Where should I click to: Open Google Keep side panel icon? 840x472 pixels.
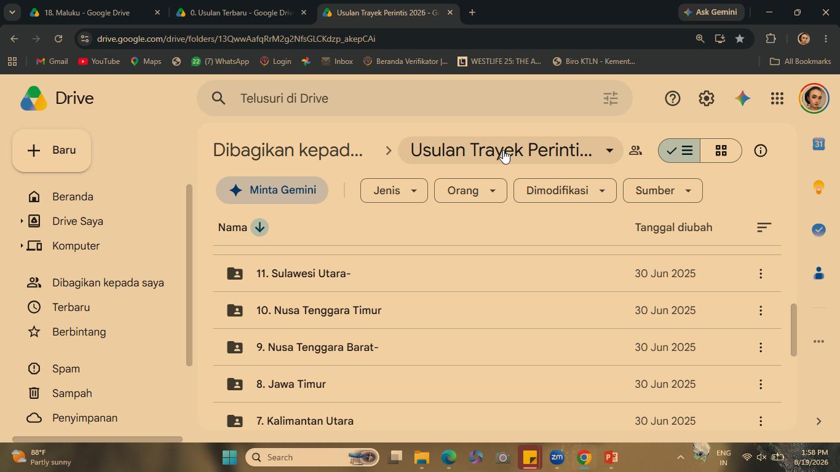coord(818,187)
